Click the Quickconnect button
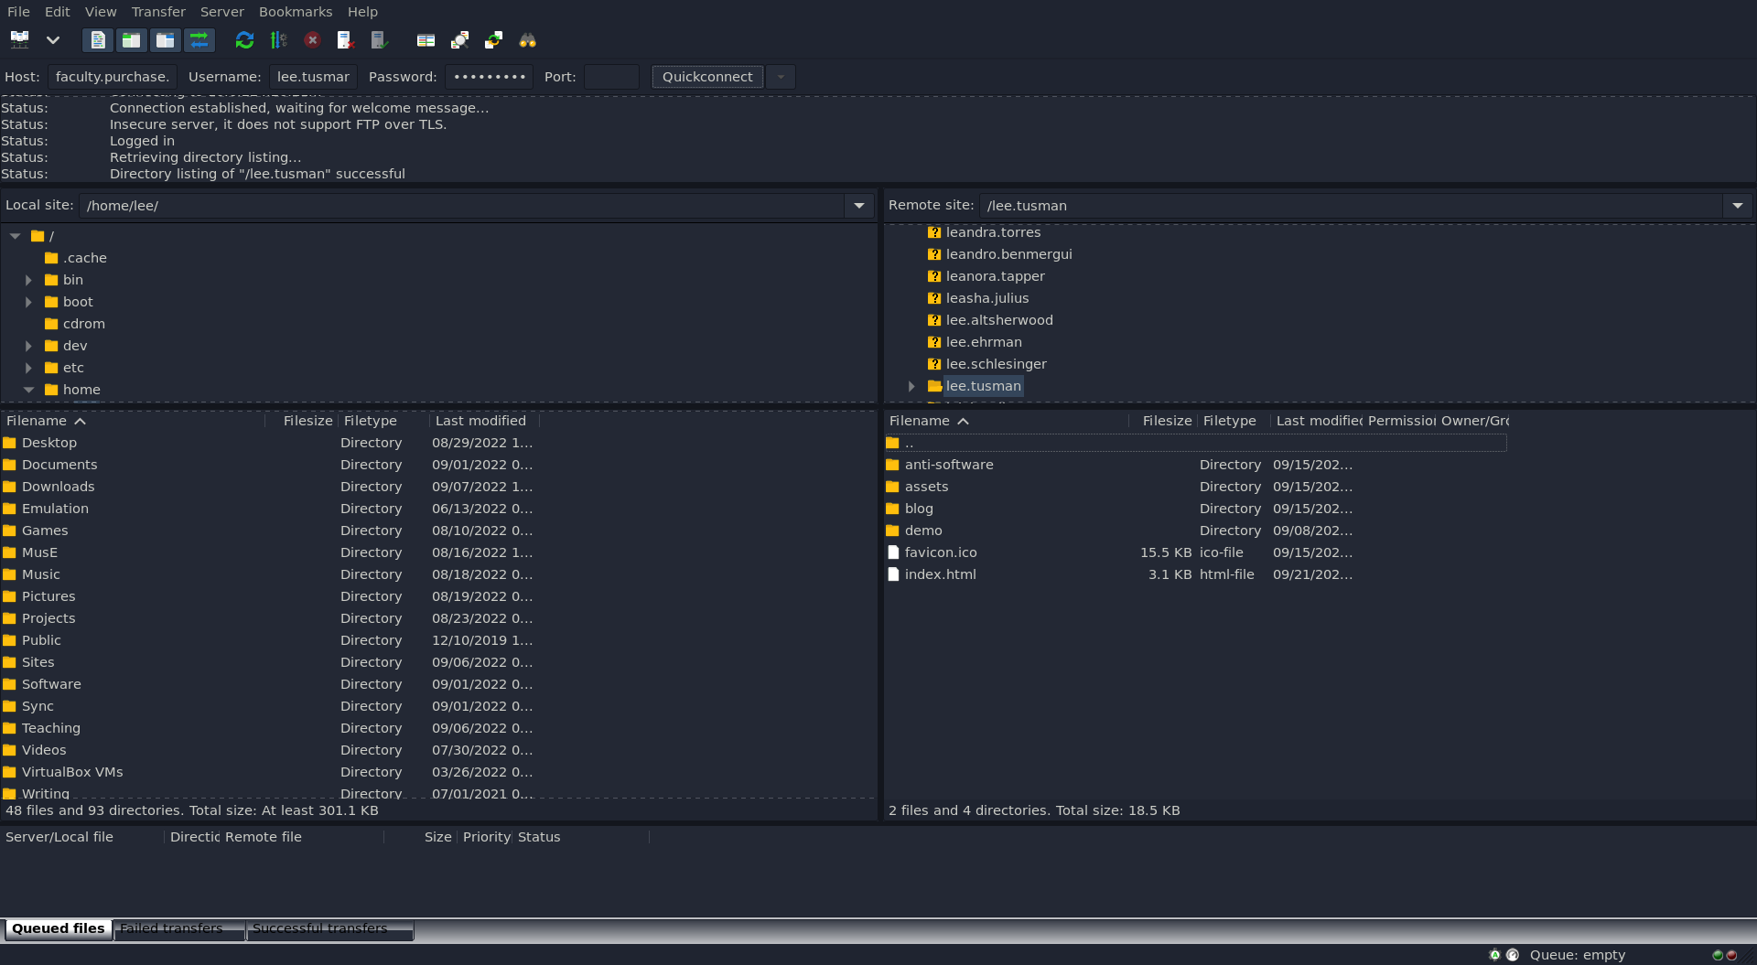 pos(706,77)
